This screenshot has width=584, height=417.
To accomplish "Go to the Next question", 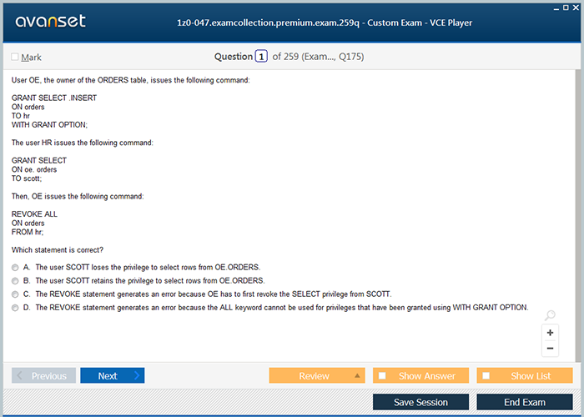I will click(x=112, y=376).
